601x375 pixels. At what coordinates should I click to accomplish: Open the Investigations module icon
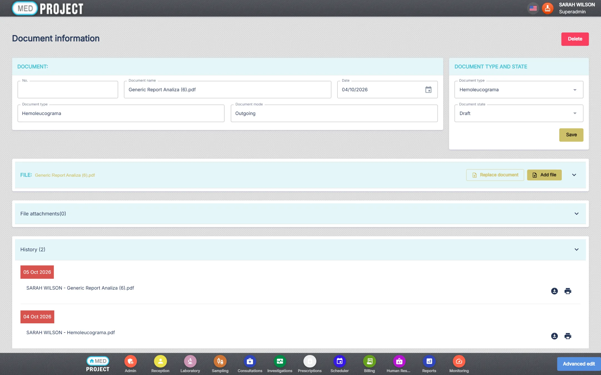point(280,361)
